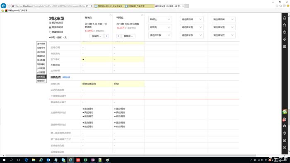Jump to 内部配置 section in side nav
Image resolution: width=290 pixels, height=163 pixels.
click(41, 73)
